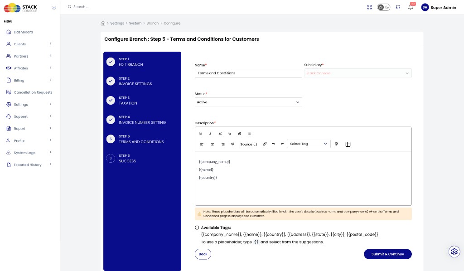Screen dimensions: 464x271
Task: Enter fullscreen mode from top bar
Action: 369,7
